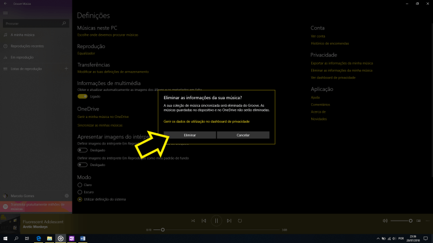Click the Eliminar button in the dialog
433x243 pixels.
[x=189, y=135]
